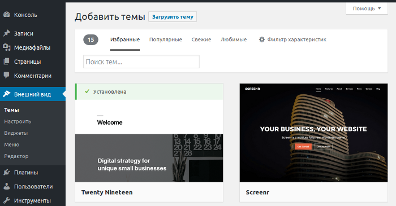Switch to the Популярные tab
396x206 pixels.
pyautogui.click(x=166, y=40)
